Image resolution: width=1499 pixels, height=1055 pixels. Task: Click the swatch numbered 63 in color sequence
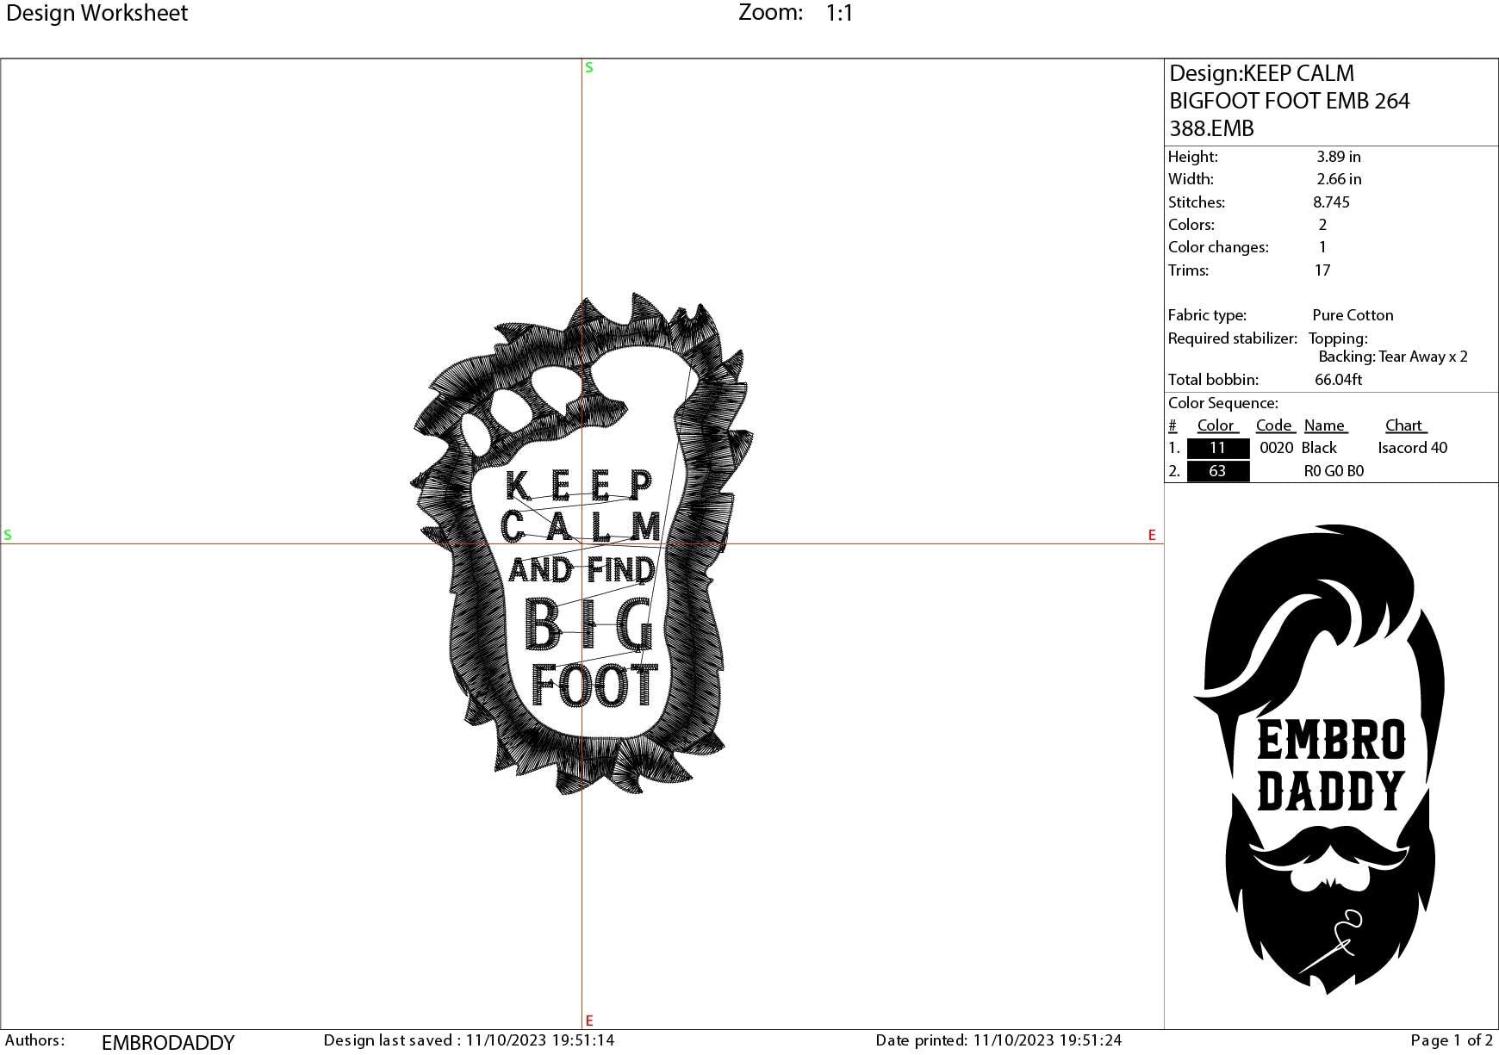[x=1216, y=471]
